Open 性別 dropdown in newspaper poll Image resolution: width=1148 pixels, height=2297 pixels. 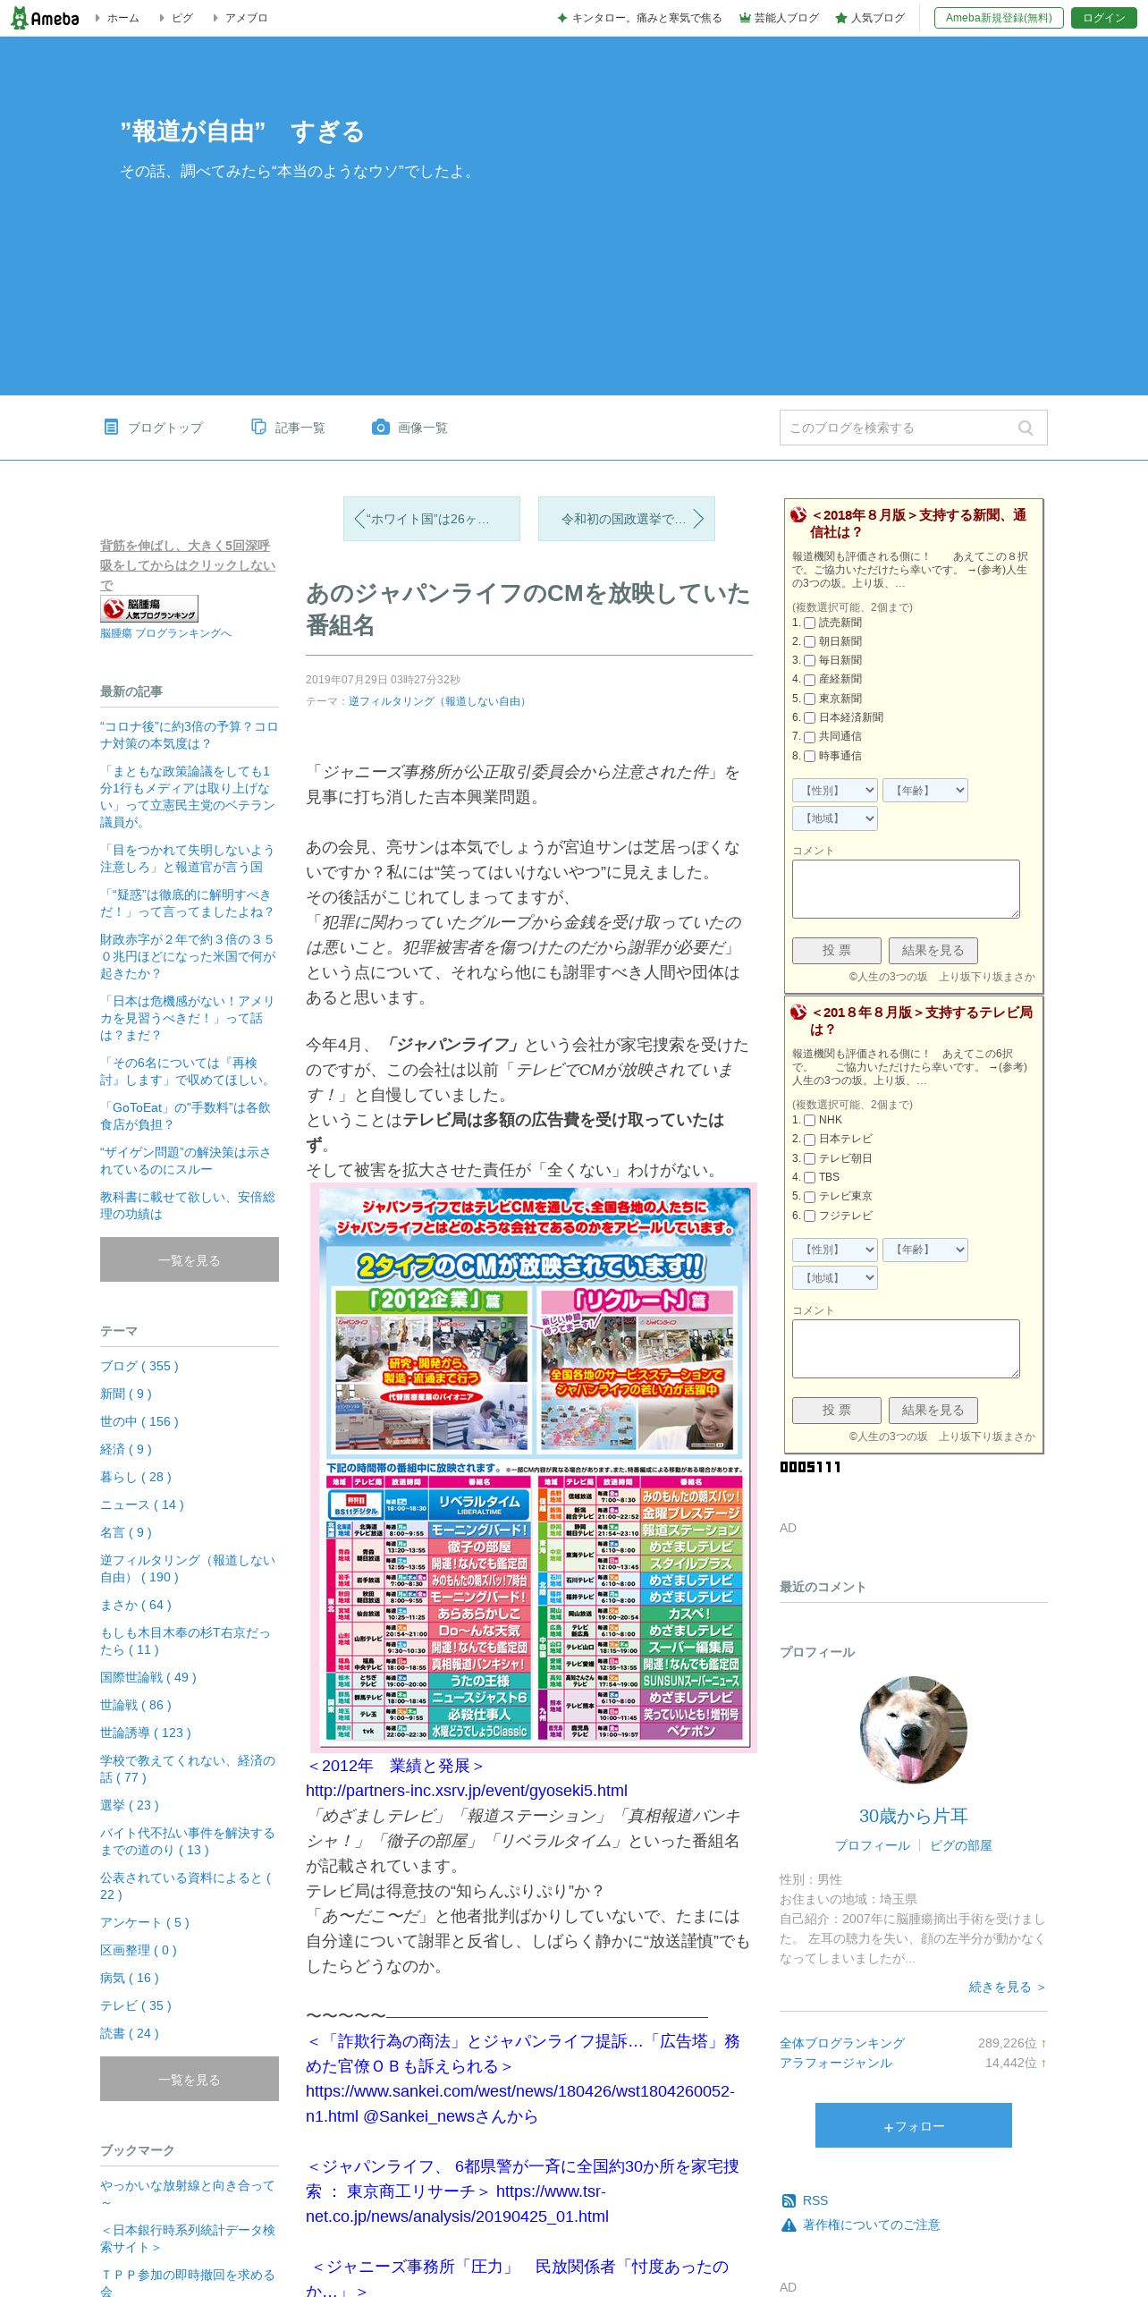click(835, 790)
